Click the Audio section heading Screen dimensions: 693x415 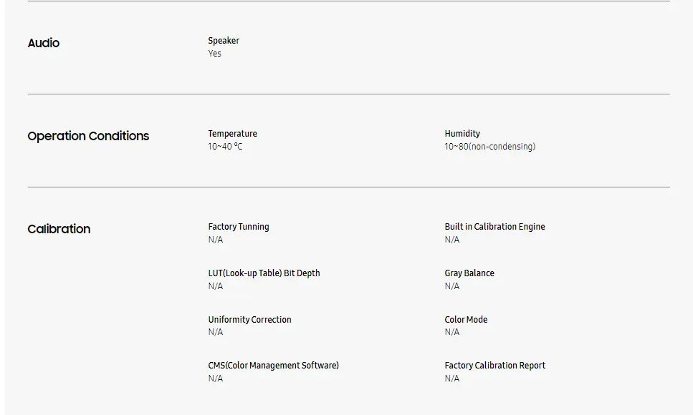click(44, 43)
